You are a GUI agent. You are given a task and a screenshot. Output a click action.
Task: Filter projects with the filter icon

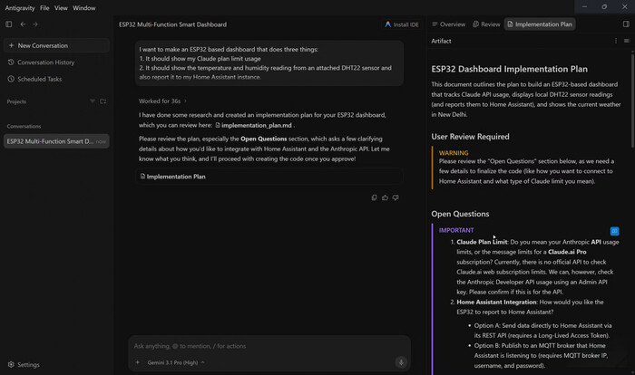(93, 101)
